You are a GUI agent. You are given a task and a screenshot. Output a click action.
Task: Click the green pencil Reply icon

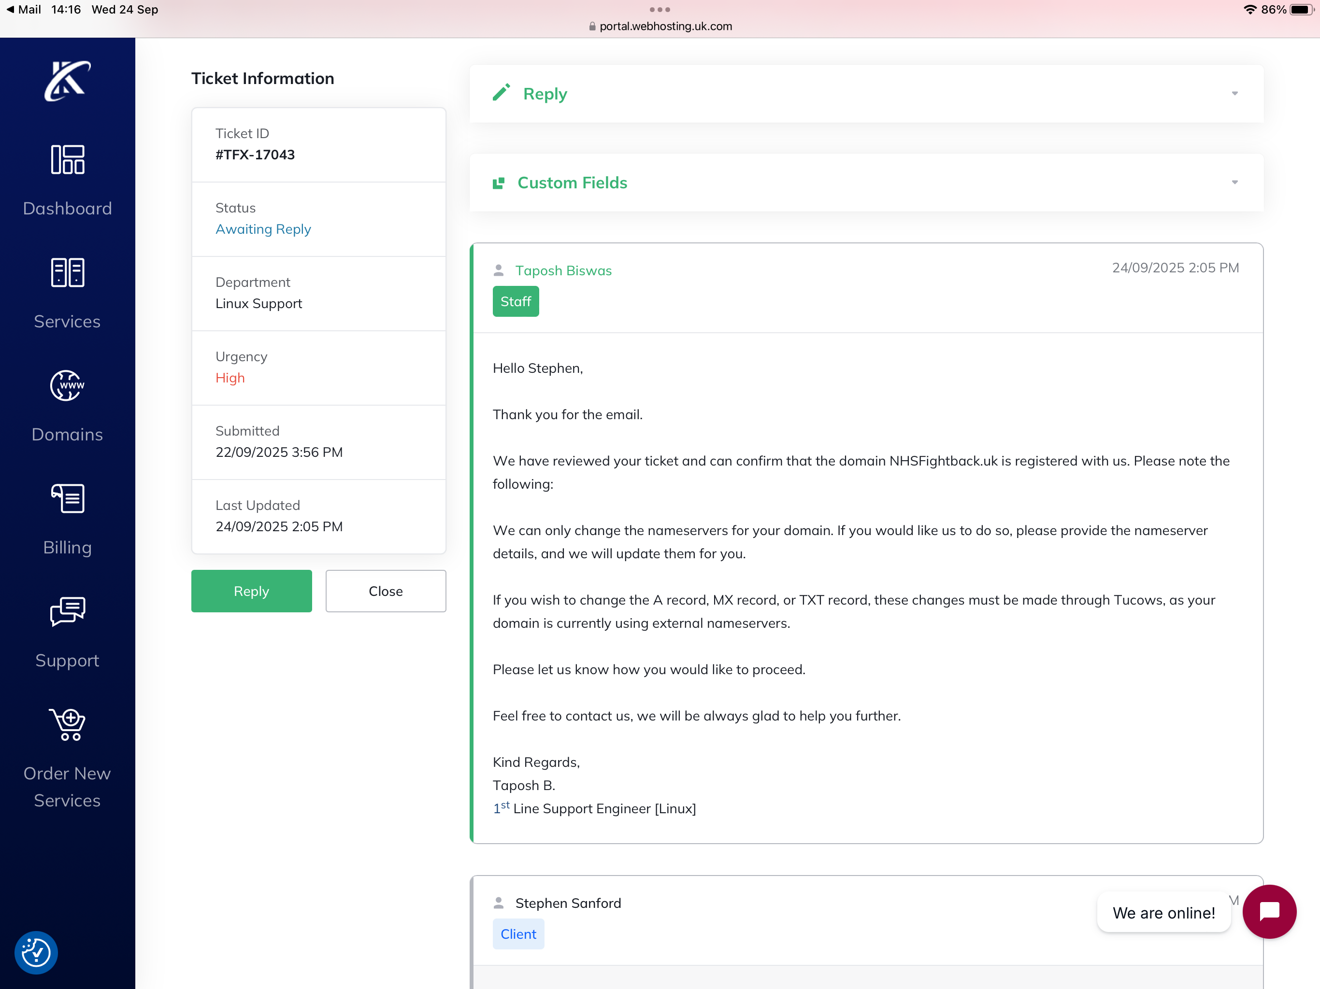501,92
